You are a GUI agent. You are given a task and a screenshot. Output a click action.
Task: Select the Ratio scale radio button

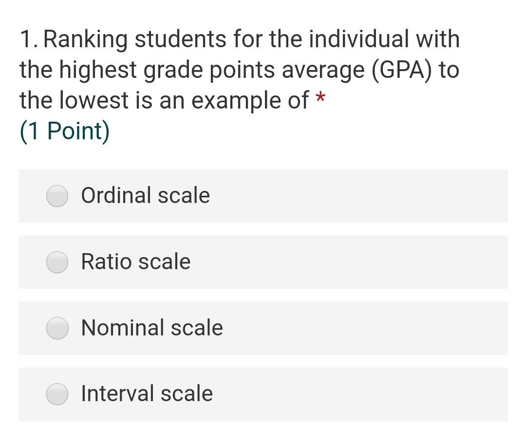tap(56, 262)
